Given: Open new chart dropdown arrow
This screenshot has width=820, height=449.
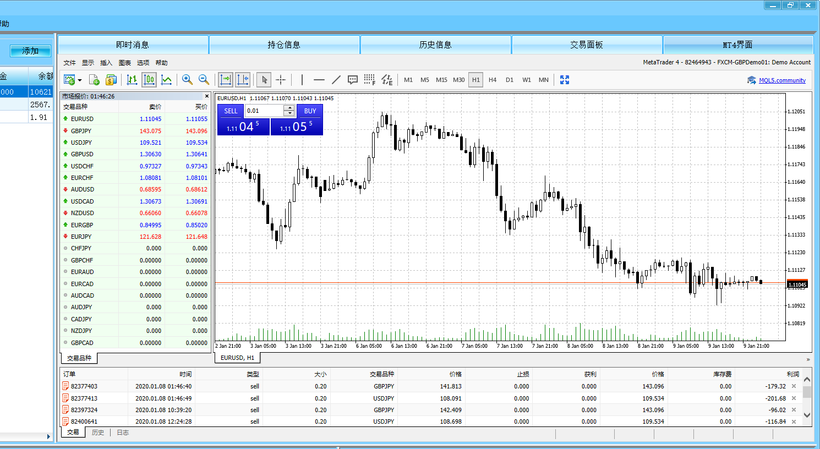Looking at the screenshot, I should [80, 80].
